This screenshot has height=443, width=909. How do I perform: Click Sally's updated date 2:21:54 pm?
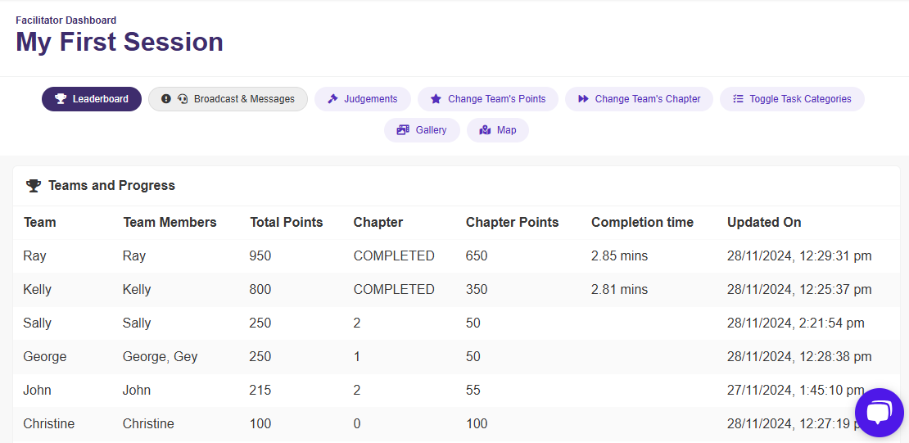[796, 323]
